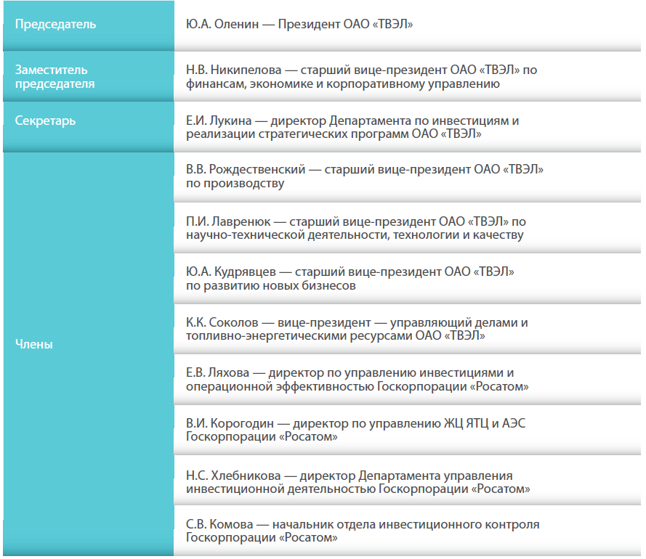Click the "Члены" label
Viewport: 646px width, 559px height.
pyautogui.click(x=33, y=344)
